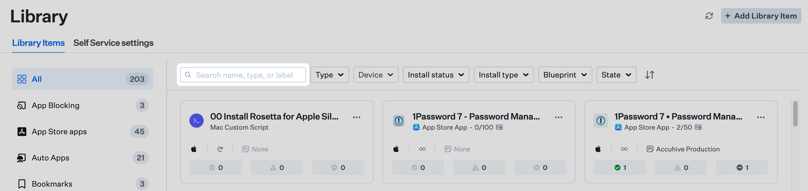
Task: Select App Store apps category
Action: coord(82,132)
